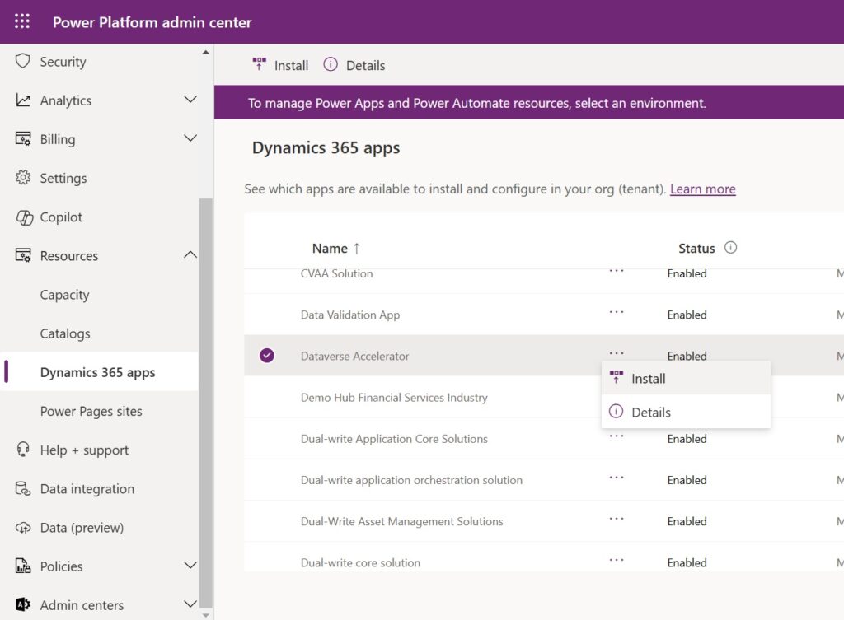Click Details button in command bar
Viewport: 844px width, 620px height.
[x=354, y=65]
